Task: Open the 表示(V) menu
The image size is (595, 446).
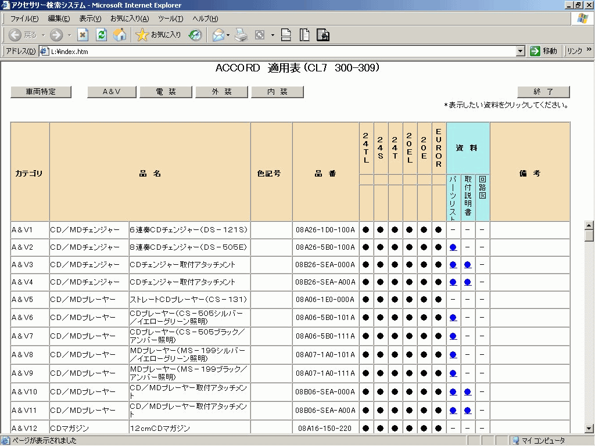Action: click(90, 19)
